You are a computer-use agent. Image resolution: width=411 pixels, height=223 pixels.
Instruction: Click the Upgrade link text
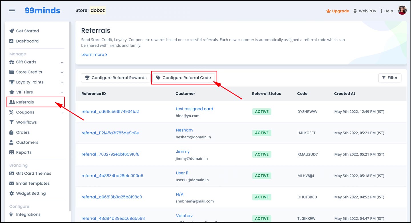coord(341,11)
